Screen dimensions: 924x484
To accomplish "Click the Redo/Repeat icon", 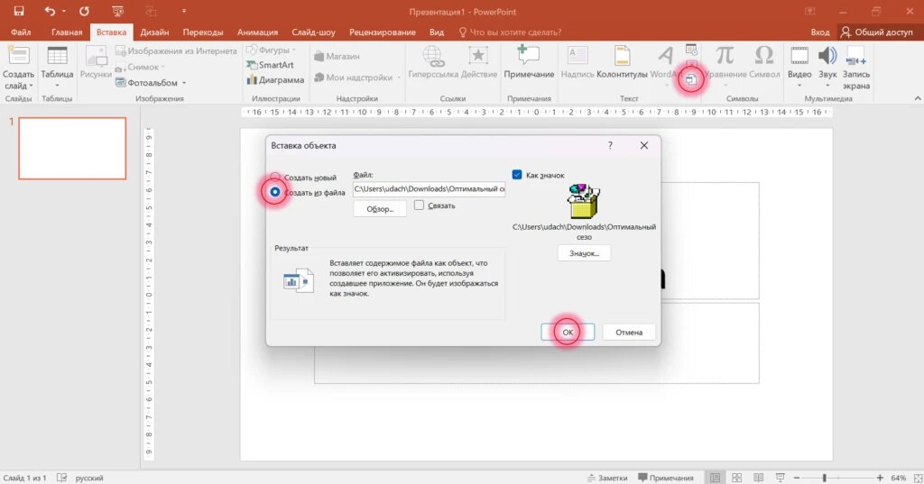I will pyautogui.click(x=84, y=11).
